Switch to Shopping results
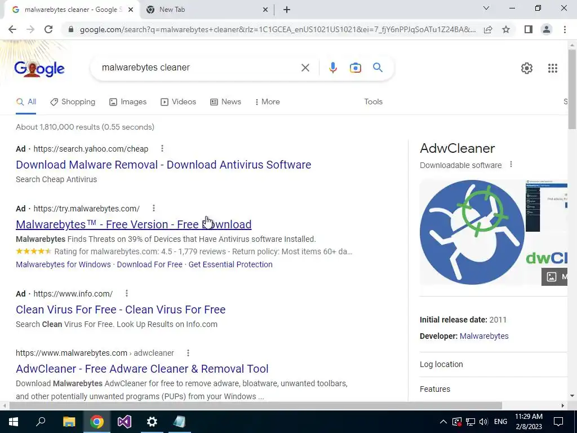This screenshot has width=577, height=433. pos(73,102)
